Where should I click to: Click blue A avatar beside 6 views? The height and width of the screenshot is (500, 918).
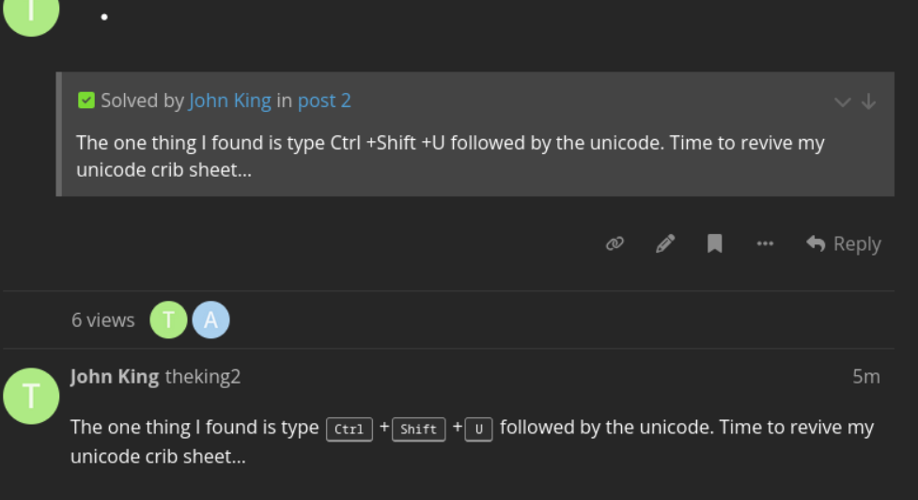tap(211, 320)
